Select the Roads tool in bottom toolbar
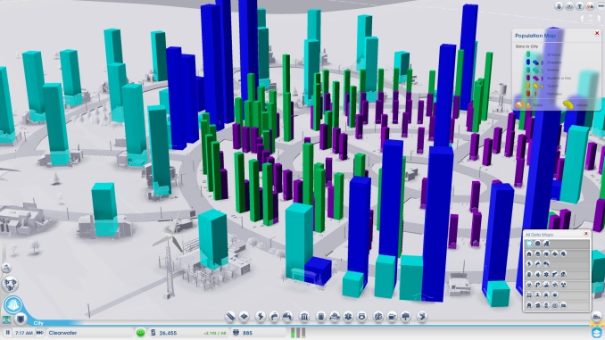Viewport: 605px width, 340px height. point(230,317)
